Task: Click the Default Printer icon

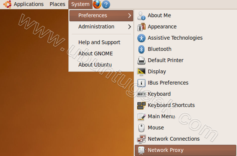Action: tap(141, 61)
